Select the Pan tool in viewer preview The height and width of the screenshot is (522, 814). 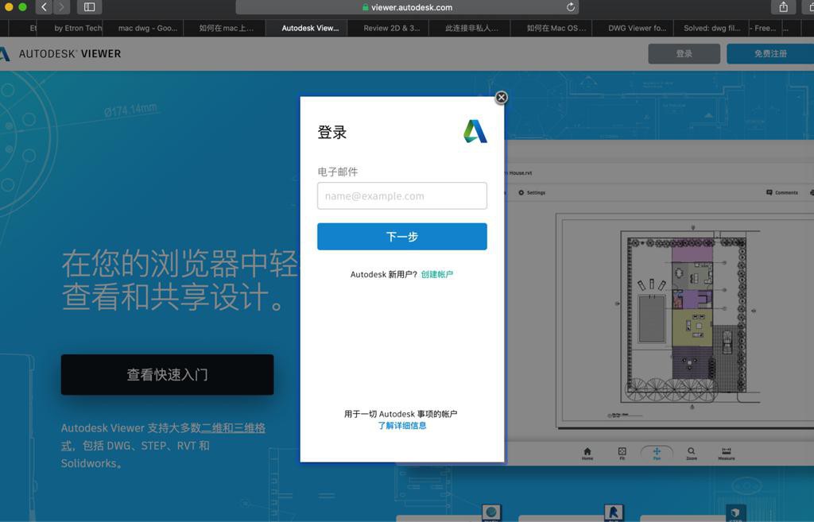point(657,454)
